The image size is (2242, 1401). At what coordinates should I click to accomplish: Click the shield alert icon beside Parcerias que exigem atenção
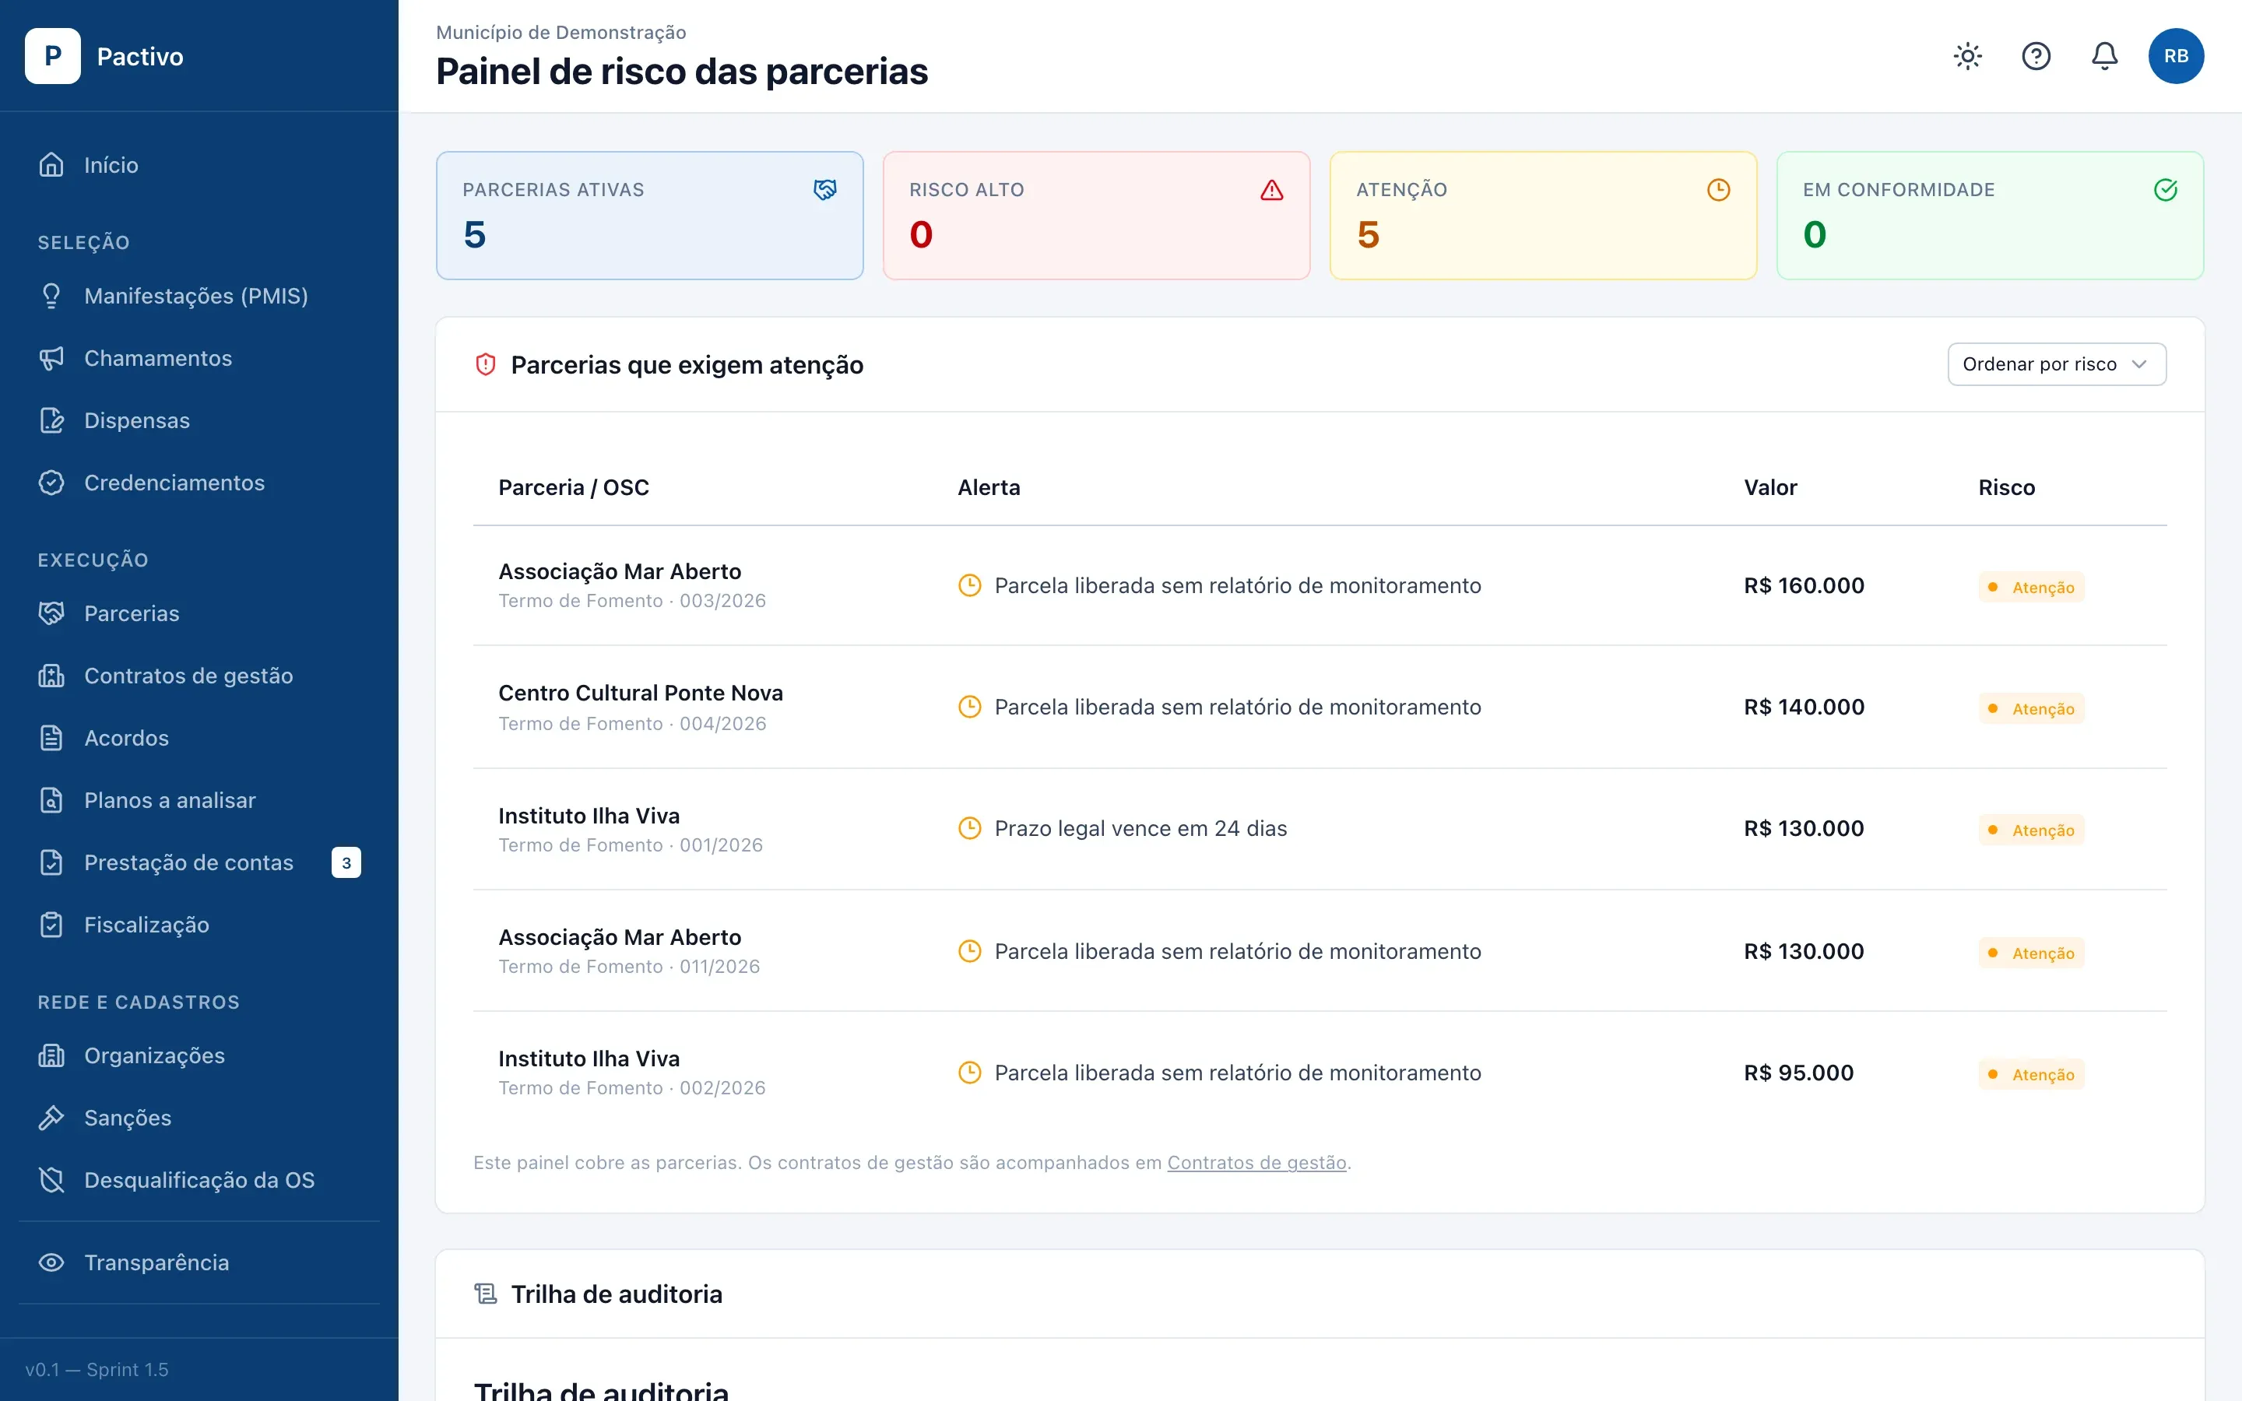pos(486,364)
